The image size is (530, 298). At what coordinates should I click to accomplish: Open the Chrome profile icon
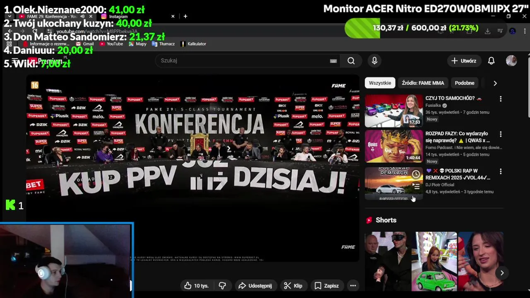coord(513,31)
